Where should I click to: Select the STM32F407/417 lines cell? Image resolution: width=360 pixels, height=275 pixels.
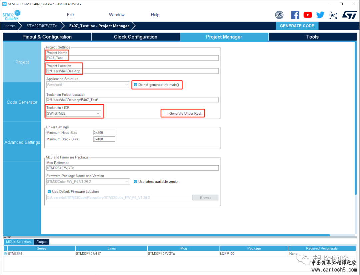(112, 254)
